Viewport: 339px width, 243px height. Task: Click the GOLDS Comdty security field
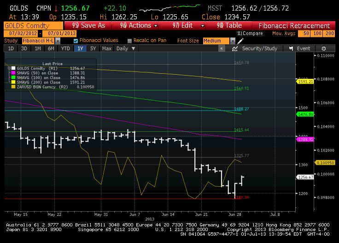[x=33, y=25]
